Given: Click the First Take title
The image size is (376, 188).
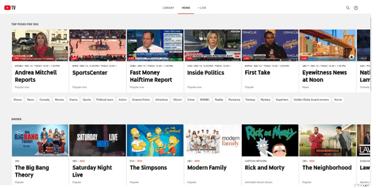Looking at the screenshot, I should 257,72.
